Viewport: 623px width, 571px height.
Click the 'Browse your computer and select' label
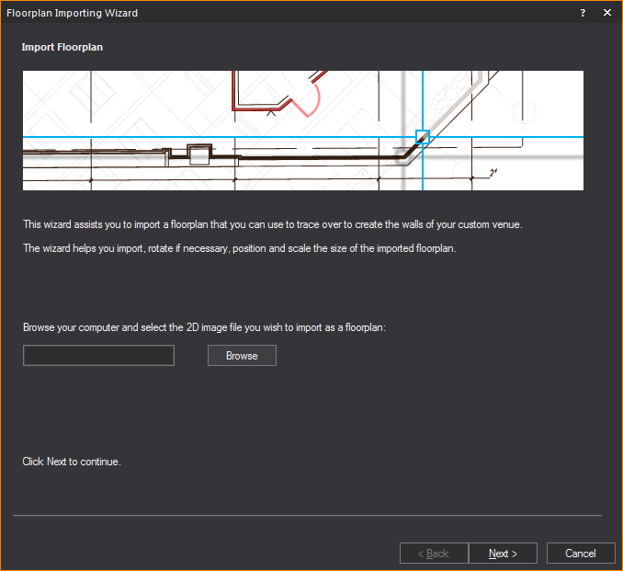pos(204,327)
